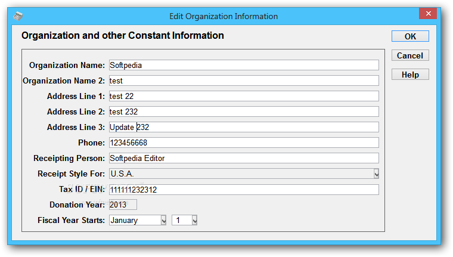Select 'Organization and other Constant Information' heading
This screenshot has height=257, width=453.
coord(123,36)
